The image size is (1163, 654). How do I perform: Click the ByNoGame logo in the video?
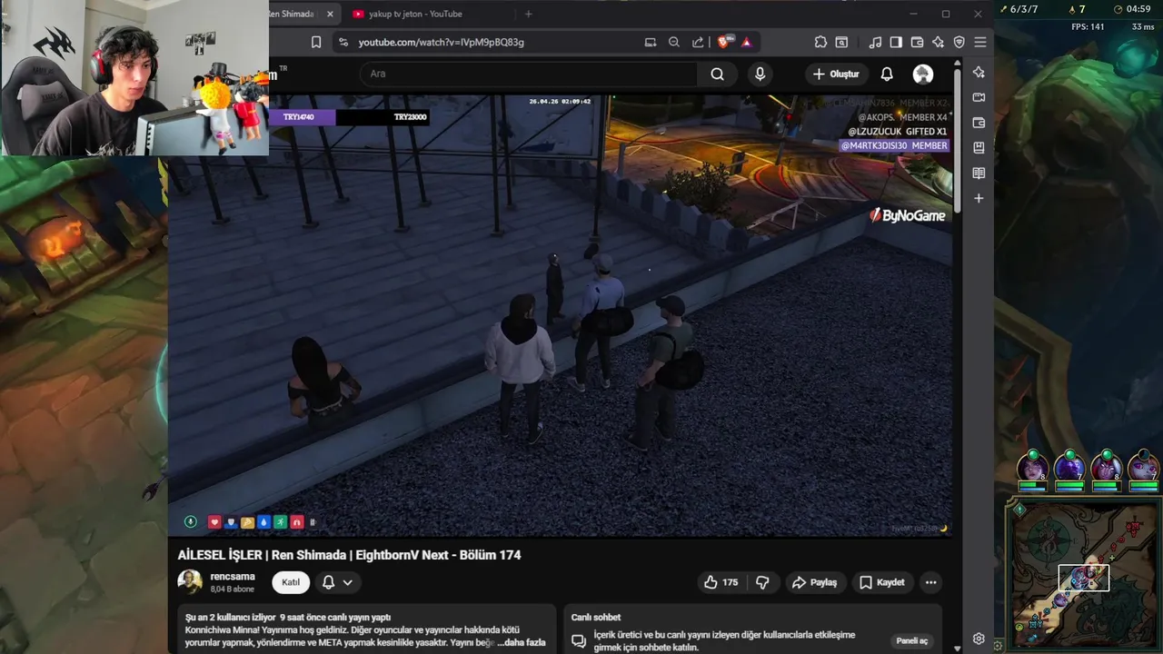click(x=908, y=215)
